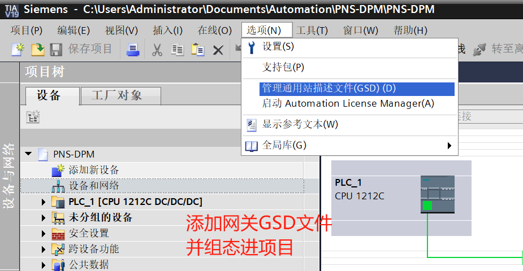The image size is (523, 271).
Task: Click the Print toolbar icon
Action: (x=133, y=50)
